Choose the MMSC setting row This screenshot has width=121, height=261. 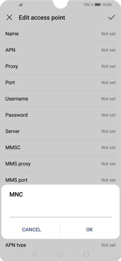tap(60, 148)
